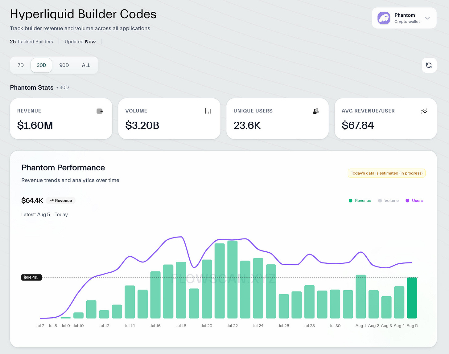449x354 pixels.
Task: Click the Jul 7 x-axis label
Action: click(40, 326)
